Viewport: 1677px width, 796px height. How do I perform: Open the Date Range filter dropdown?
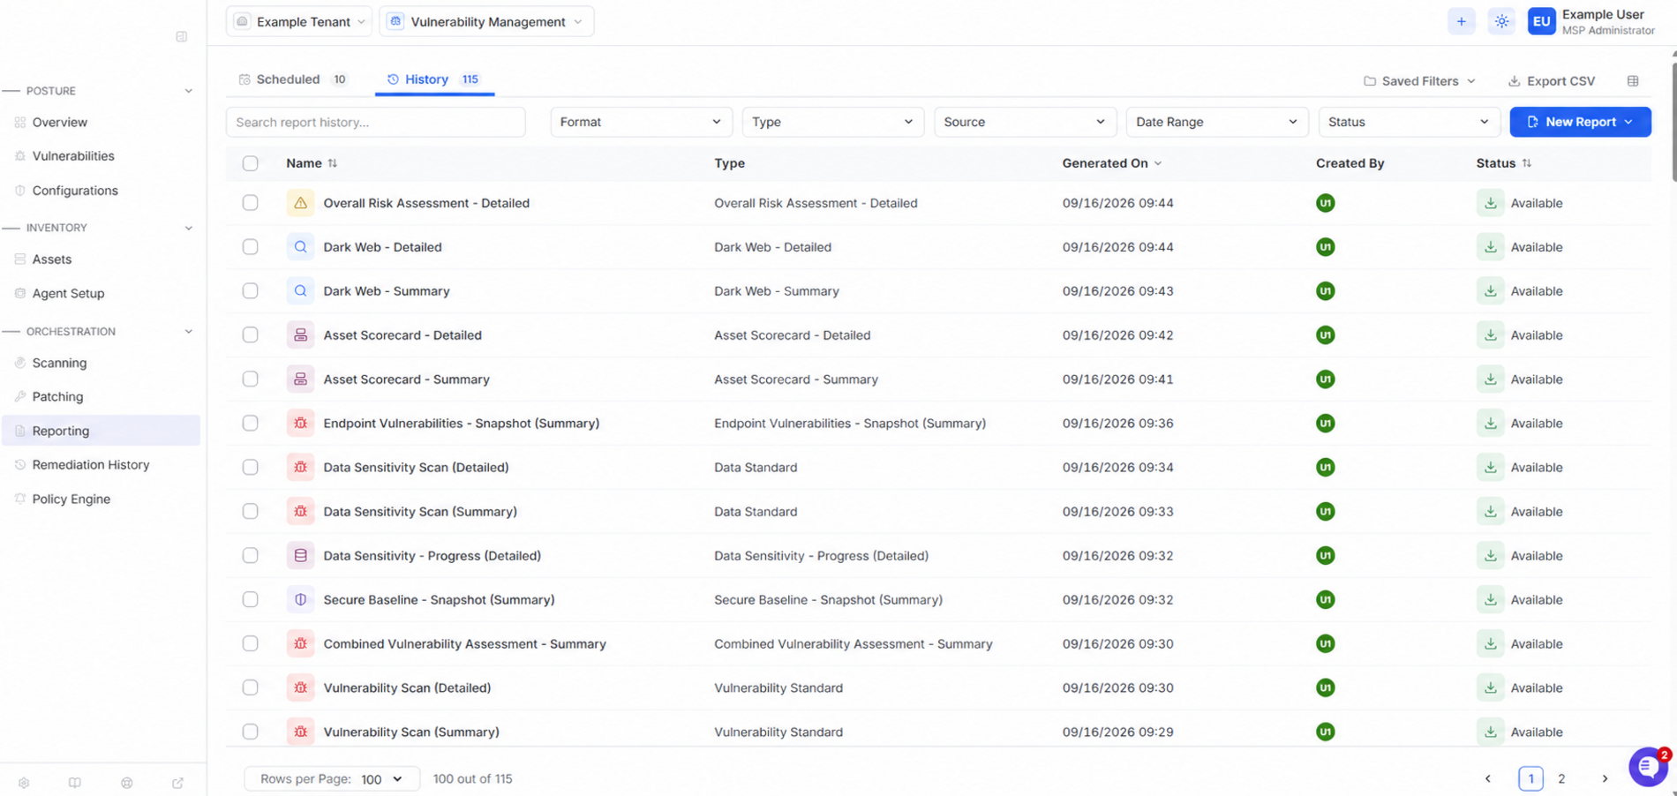point(1216,122)
